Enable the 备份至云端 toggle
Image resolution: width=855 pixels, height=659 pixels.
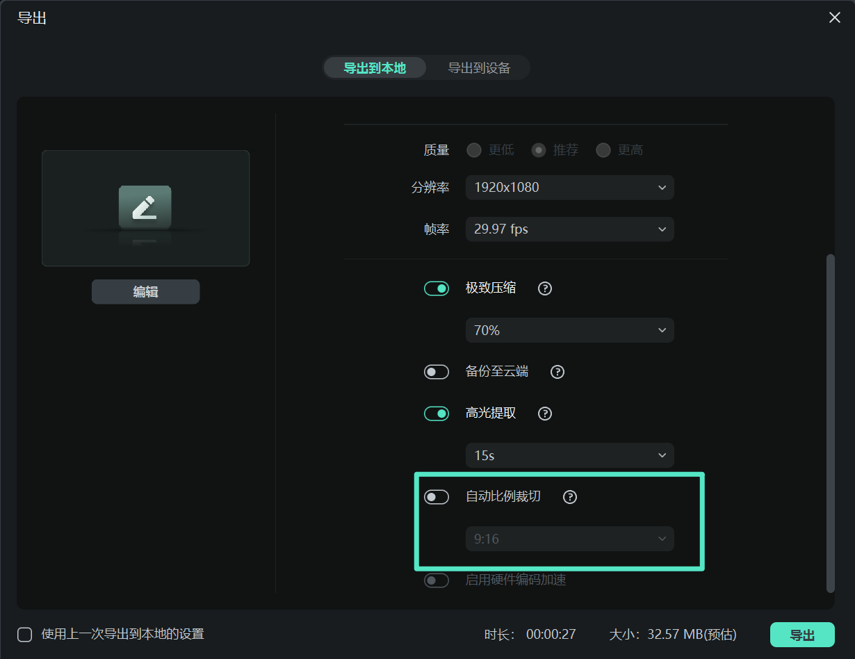tap(437, 371)
